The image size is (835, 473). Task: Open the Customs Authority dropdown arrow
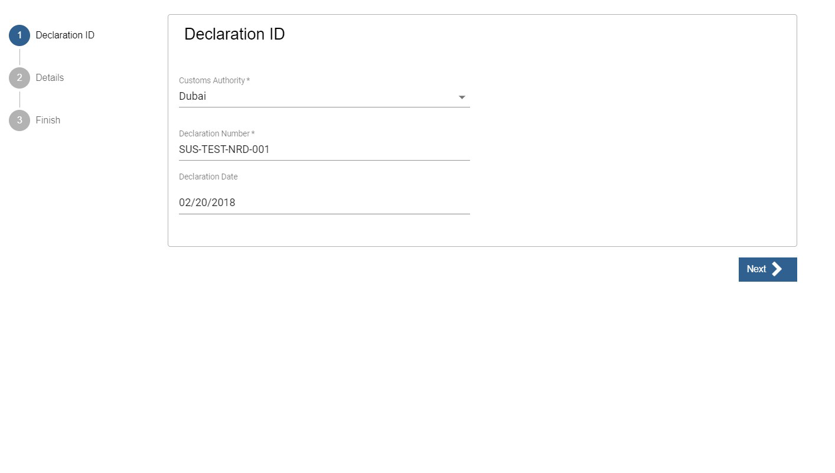(462, 97)
